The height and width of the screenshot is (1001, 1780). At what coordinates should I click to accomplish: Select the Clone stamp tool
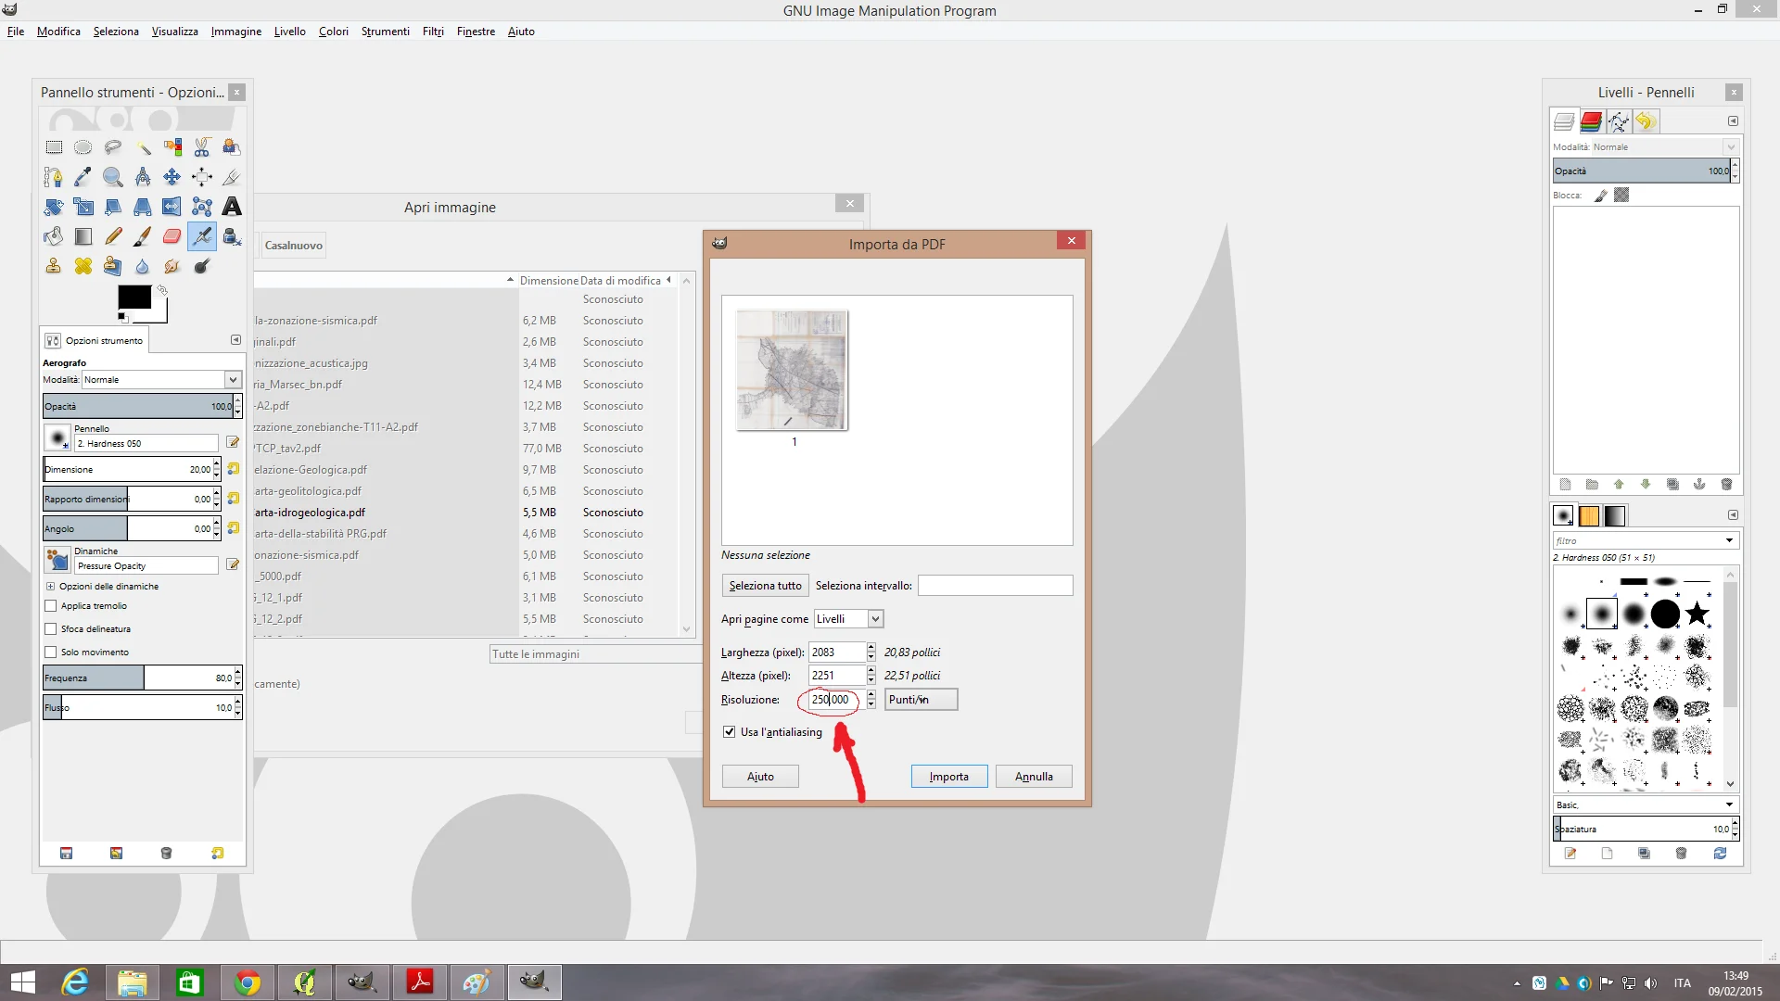click(54, 266)
